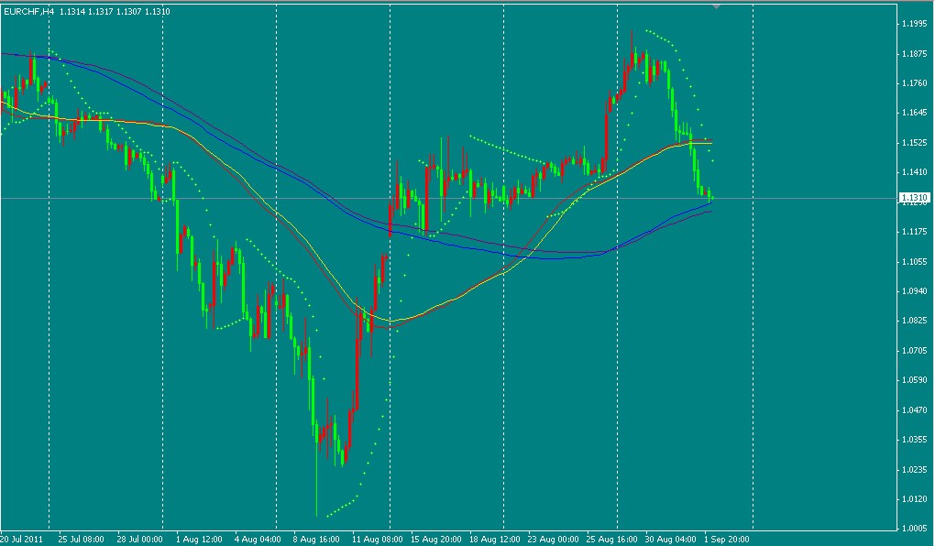Click the 1.0825 price scale label
935x546 pixels.
click(914, 321)
